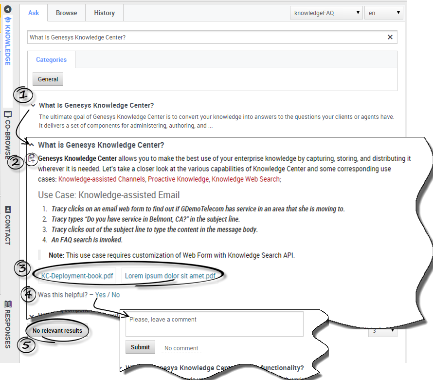433x380 pixels.
Task: Open the Knowledge side tab
Action: pyautogui.click(x=8, y=41)
